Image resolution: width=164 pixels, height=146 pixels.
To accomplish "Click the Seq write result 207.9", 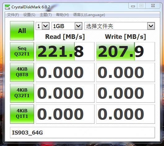I will (126, 52).
